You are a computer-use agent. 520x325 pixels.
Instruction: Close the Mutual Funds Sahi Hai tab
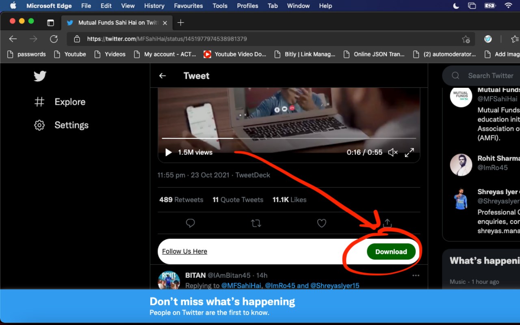tap(165, 23)
